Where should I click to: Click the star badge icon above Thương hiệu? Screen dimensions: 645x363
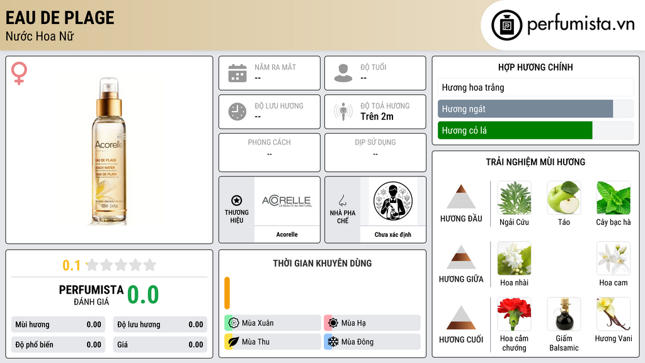click(237, 200)
